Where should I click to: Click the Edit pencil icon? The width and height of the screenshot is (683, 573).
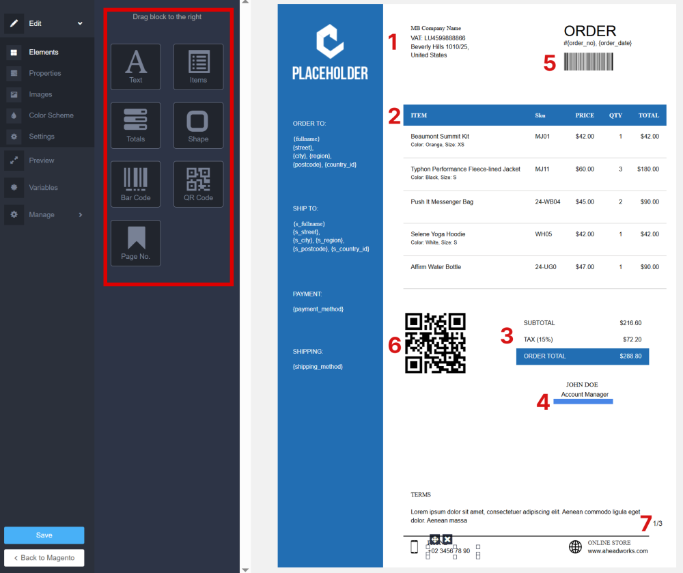click(x=14, y=23)
